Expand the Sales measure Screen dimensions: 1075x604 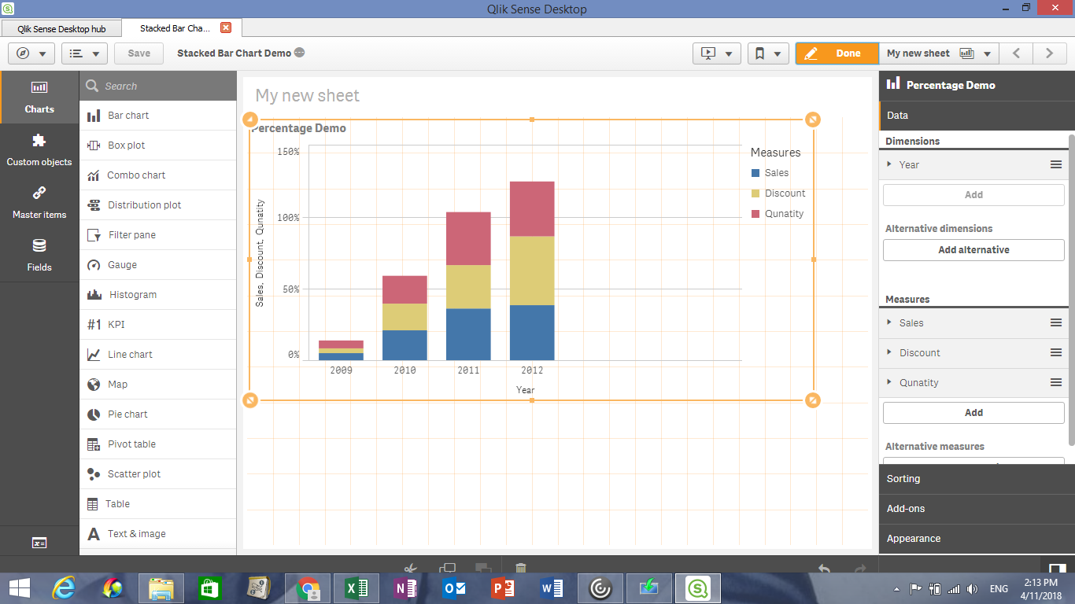click(889, 322)
